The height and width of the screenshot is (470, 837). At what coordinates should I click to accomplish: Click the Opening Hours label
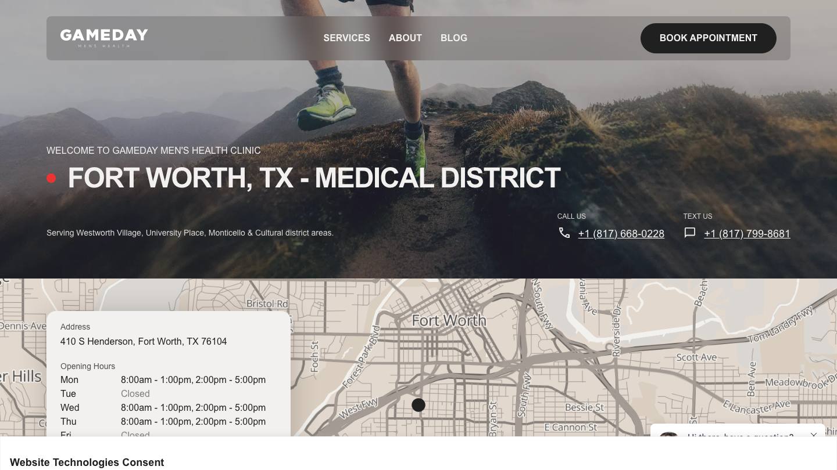pyautogui.click(x=88, y=366)
